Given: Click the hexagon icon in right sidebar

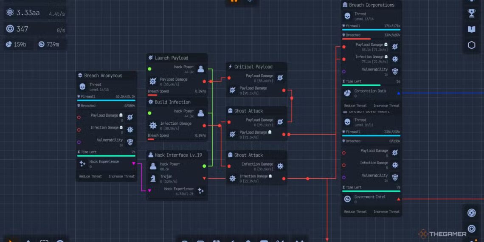Looking at the screenshot, I should pos(471,45).
